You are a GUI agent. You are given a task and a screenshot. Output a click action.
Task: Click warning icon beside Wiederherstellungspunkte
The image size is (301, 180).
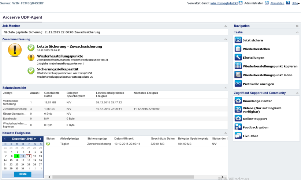pyautogui.click(x=31, y=58)
